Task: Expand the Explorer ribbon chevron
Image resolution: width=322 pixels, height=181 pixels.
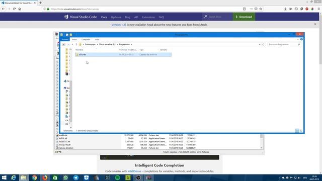Action: coord(298,39)
